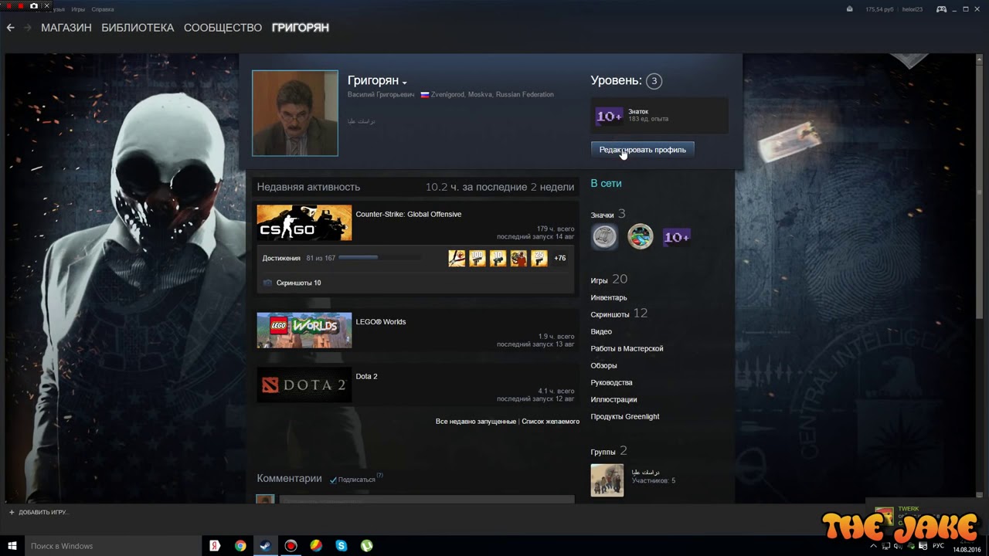Click the plus icon beside Добавить игру
Screen dimensions: 989x556
[x=12, y=512]
